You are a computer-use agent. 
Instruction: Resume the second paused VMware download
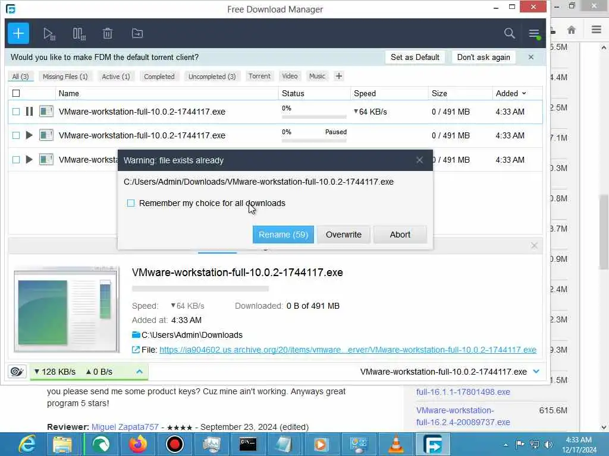point(29,135)
